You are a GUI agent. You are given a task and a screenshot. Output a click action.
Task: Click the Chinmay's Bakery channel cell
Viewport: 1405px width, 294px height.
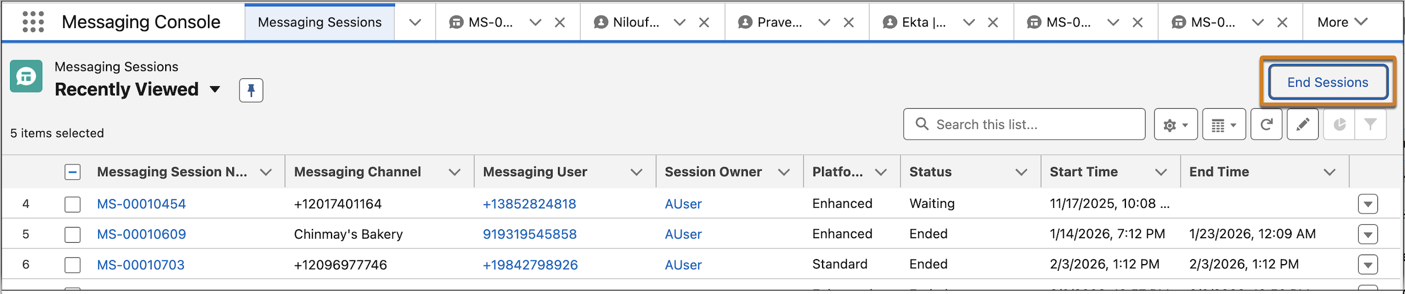coord(348,234)
